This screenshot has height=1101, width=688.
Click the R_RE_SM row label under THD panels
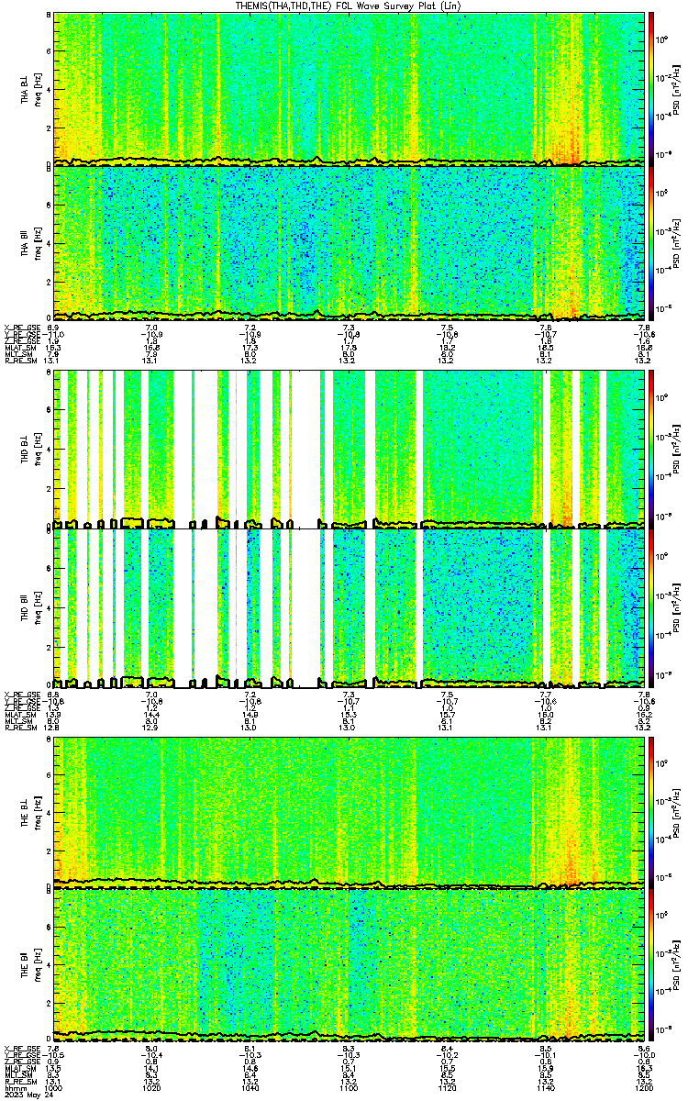[x=19, y=727]
